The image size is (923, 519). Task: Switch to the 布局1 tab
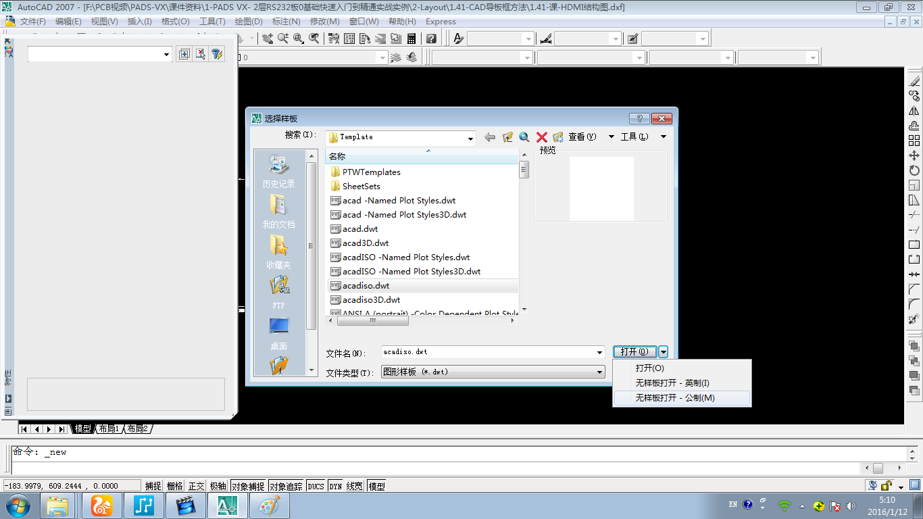point(109,428)
